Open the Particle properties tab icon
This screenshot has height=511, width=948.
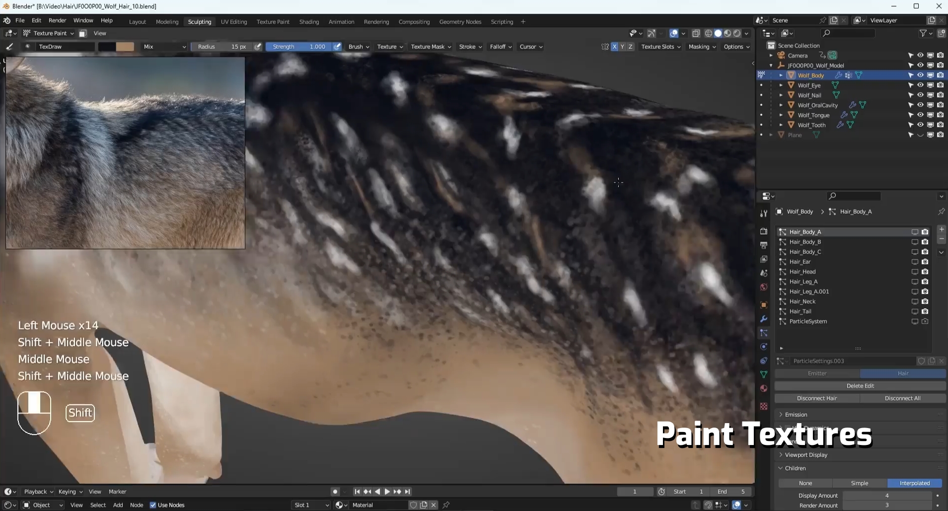pos(764,333)
